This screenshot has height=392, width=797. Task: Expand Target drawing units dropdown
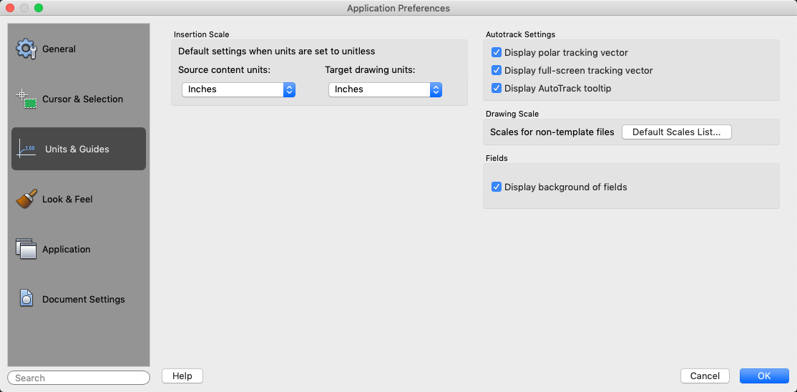(x=385, y=89)
